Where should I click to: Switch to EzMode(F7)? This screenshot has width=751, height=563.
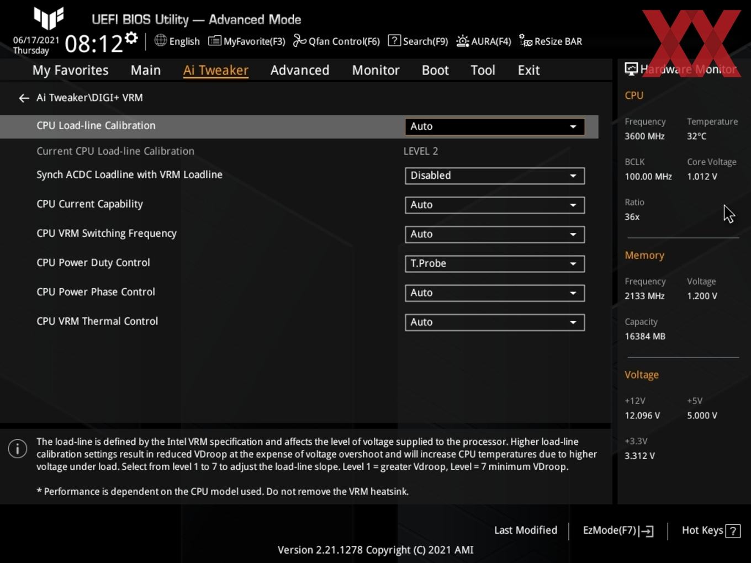(618, 530)
